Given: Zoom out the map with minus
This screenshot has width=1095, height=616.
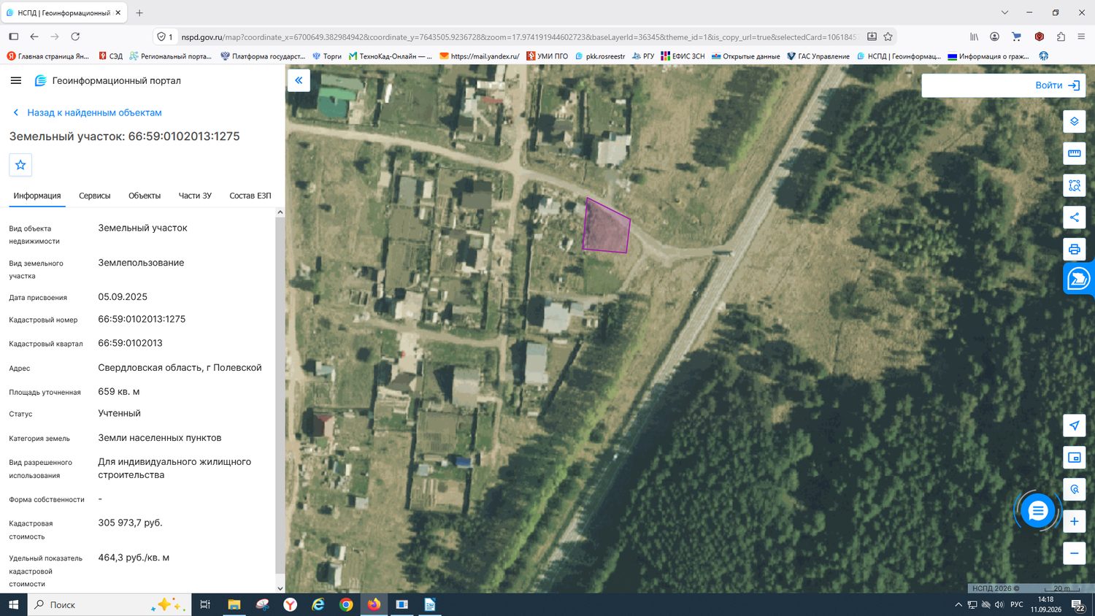Looking at the screenshot, I should pos(1074,553).
